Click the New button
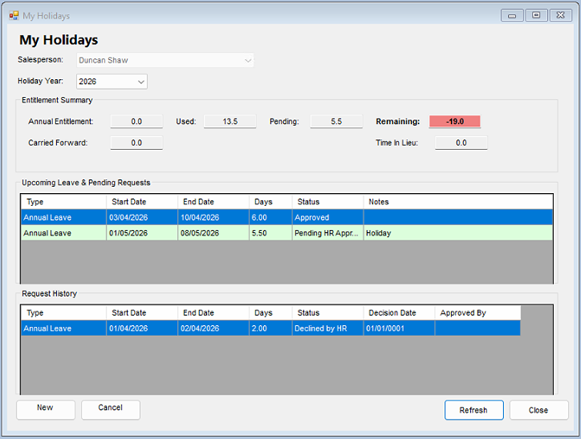The width and height of the screenshot is (581, 439). [x=45, y=409]
